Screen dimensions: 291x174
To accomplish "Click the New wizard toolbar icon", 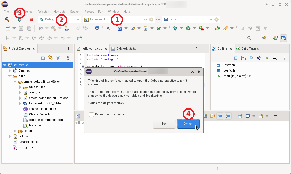I will 8,28.
